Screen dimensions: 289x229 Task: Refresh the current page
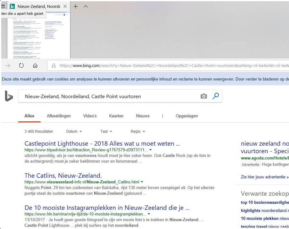[21, 66]
